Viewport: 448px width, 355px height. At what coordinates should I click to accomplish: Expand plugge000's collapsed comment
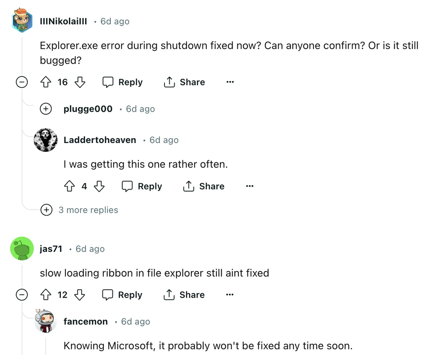(46, 108)
